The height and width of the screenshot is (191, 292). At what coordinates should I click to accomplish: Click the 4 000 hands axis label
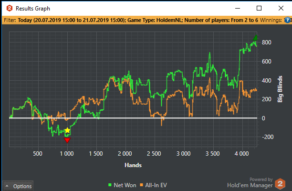[241, 154]
